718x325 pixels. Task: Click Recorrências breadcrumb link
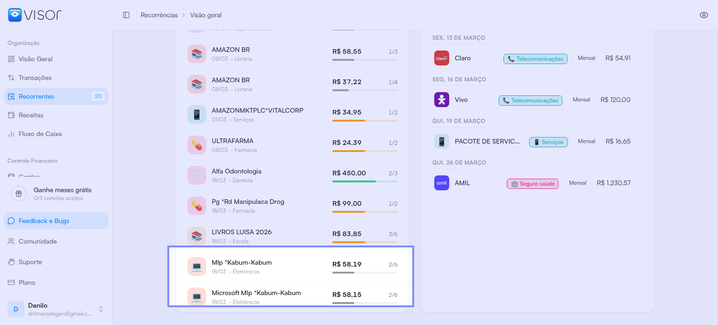tap(159, 15)
